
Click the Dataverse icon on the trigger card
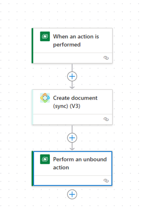pyautogui.click(x=45, y=36)
